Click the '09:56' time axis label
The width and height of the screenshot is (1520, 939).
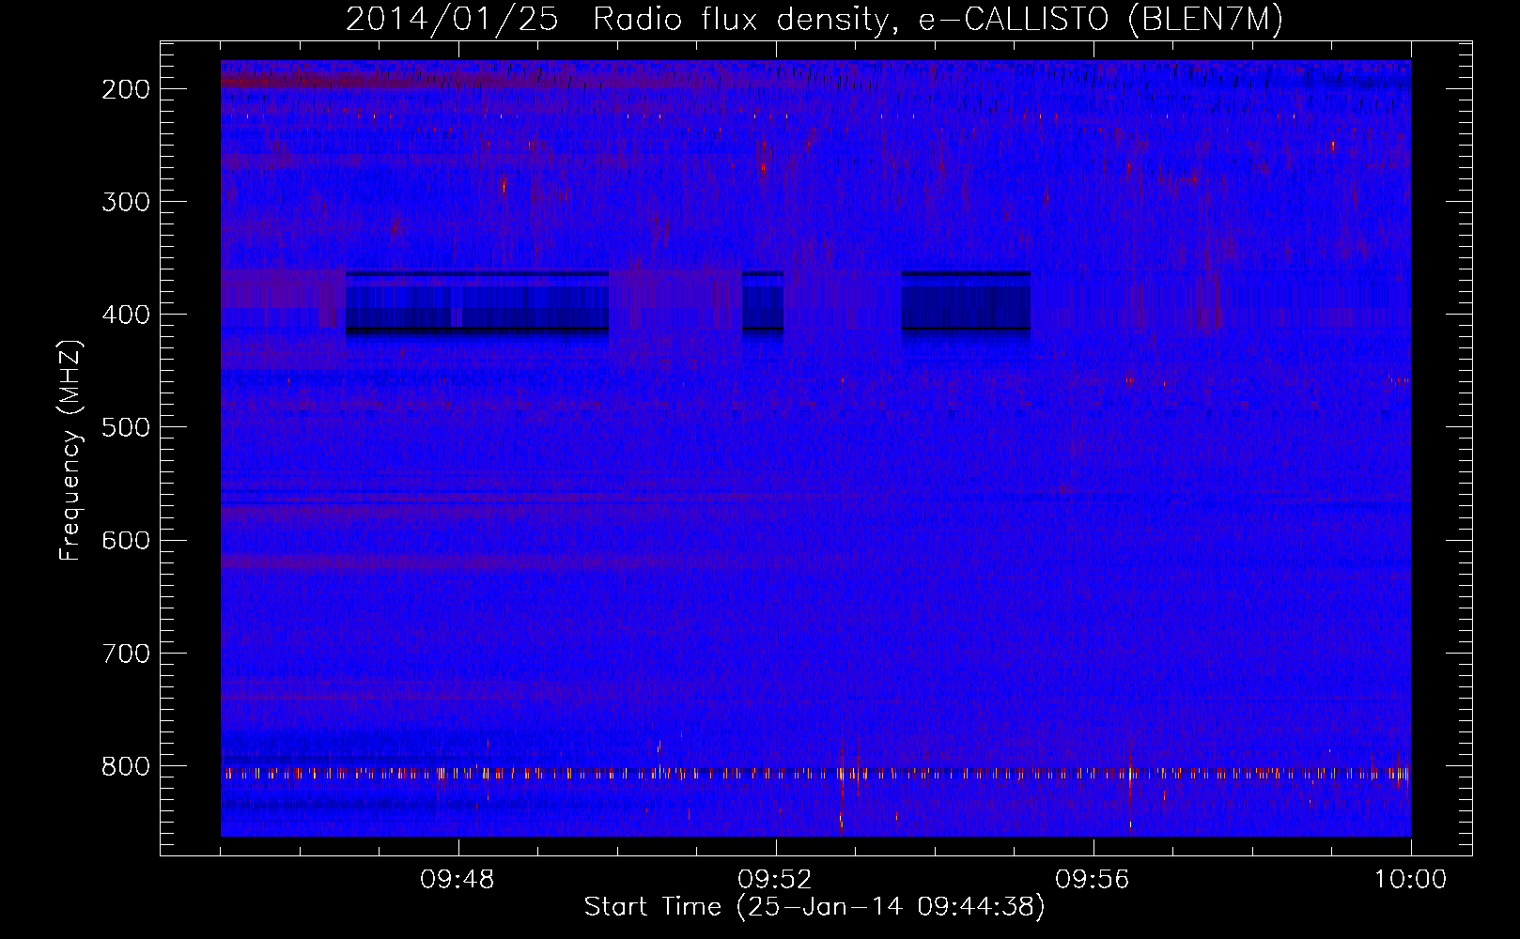[x=1093, y=880]
